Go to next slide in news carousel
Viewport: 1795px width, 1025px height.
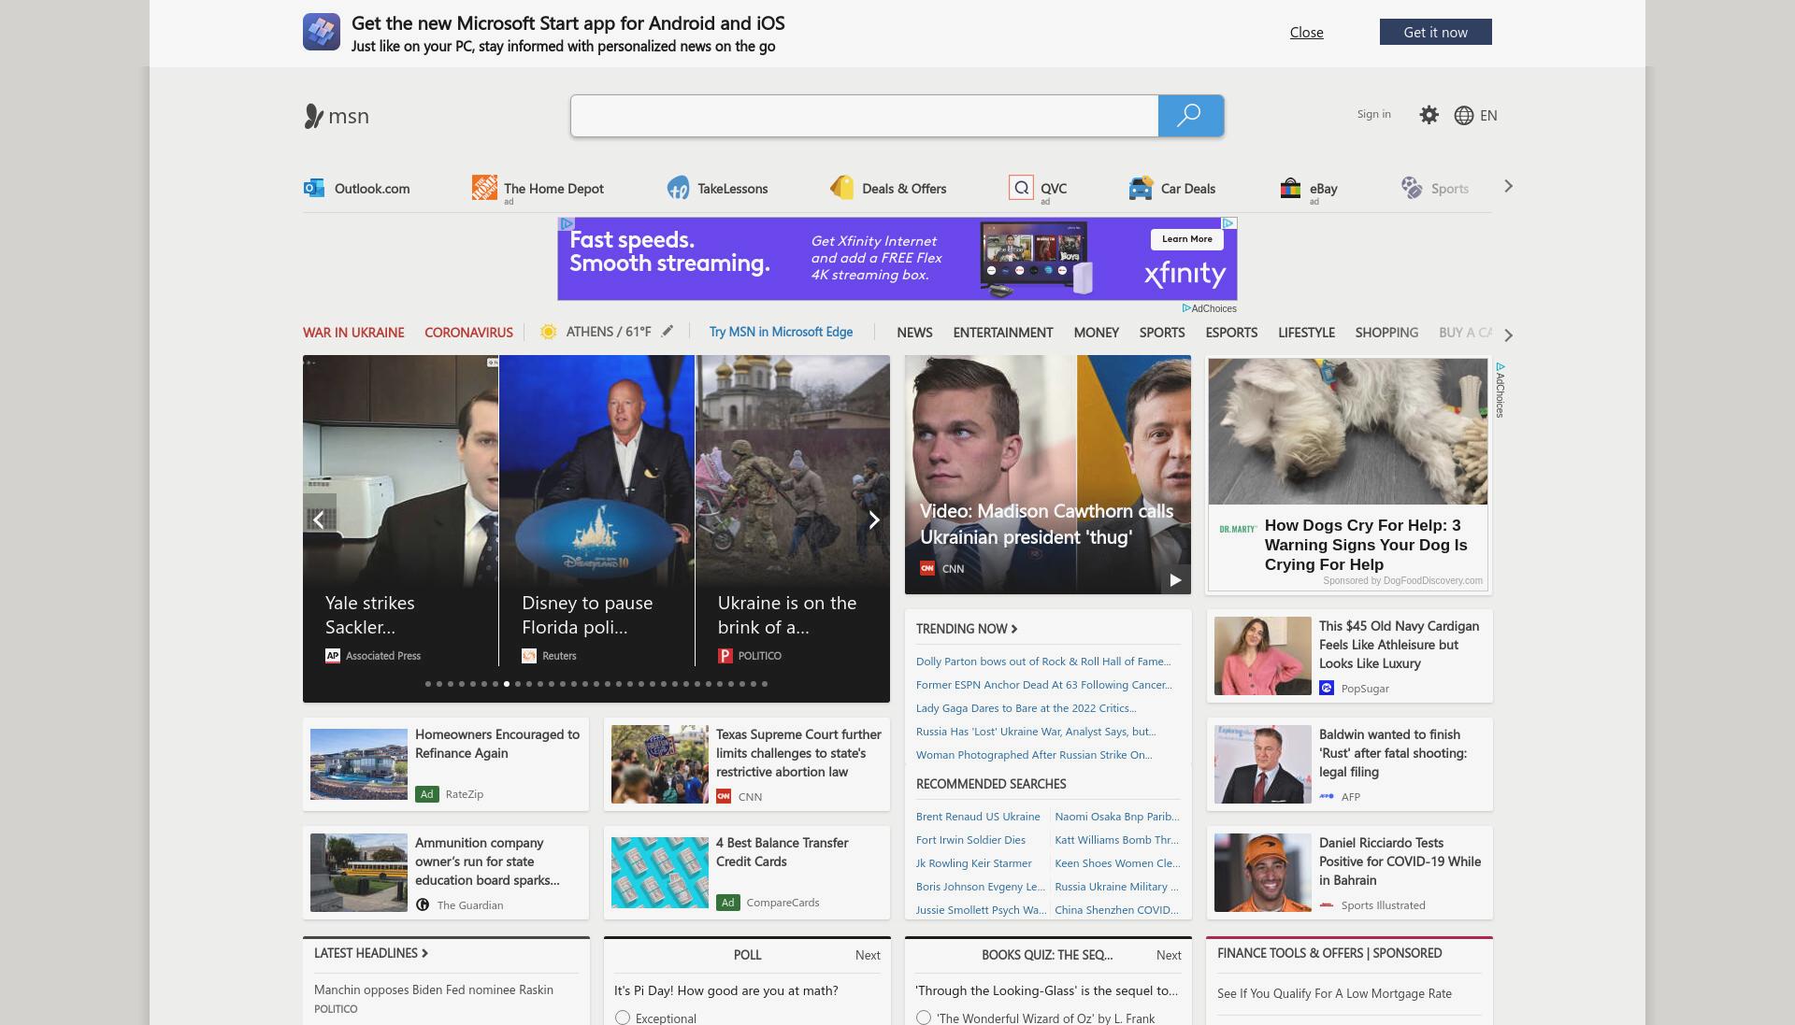click(x=874, y=520)
